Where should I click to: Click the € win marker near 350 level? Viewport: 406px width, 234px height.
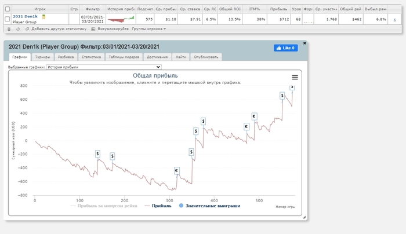(x=254, y=116)
